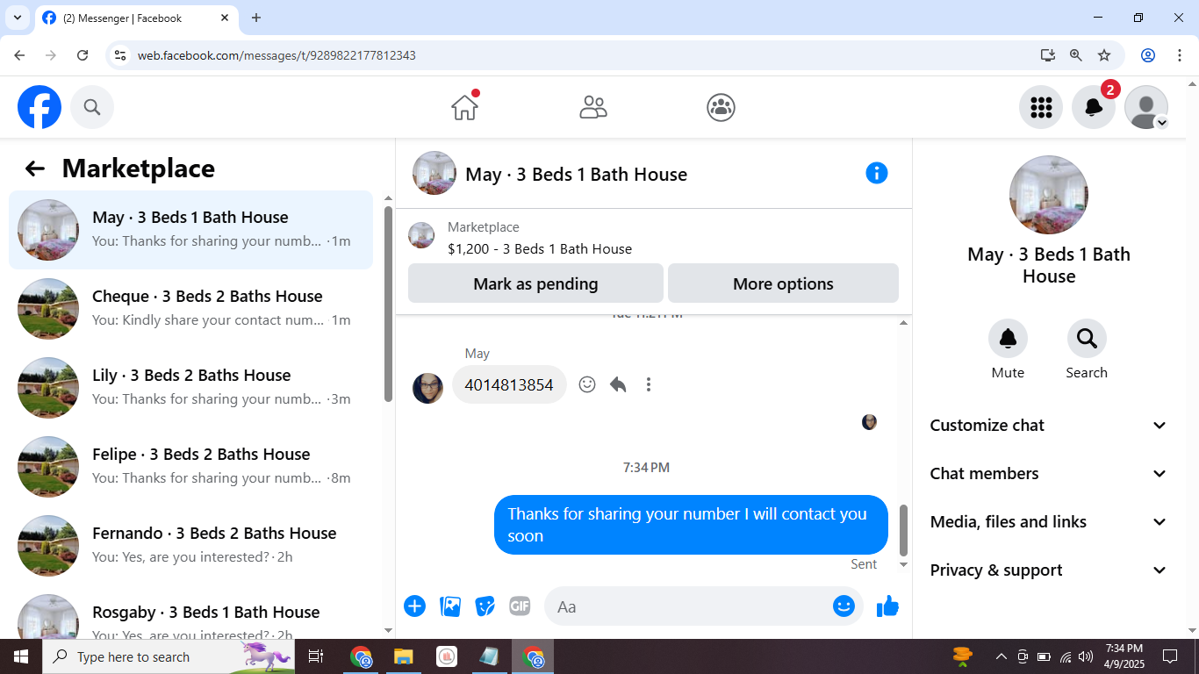Click the conversation list scrollbar
This screenshot has height=674, width=1199.
[x=388, y=304]
